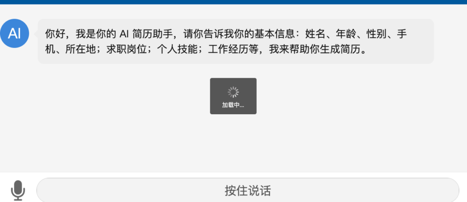Click empty chat area below the loading toast

(233, 142)
